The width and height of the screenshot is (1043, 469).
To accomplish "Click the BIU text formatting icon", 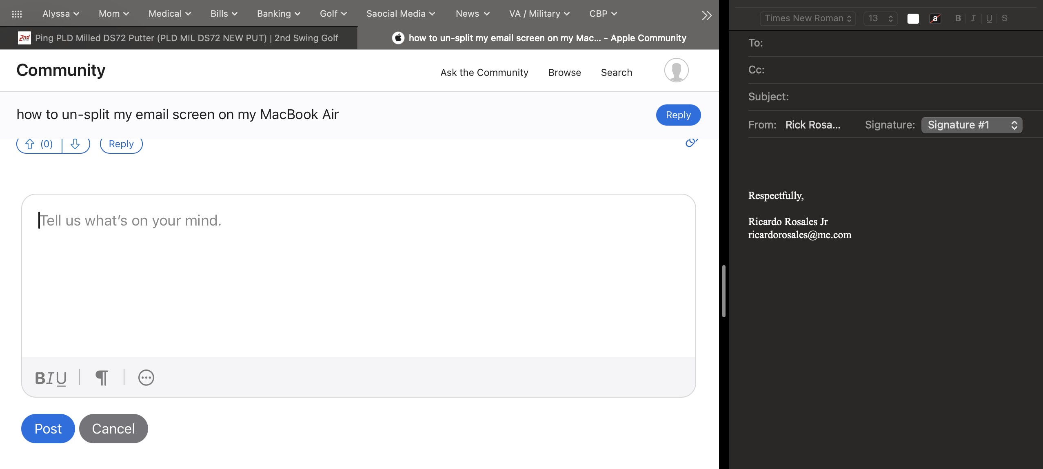I will tap(51, 378).
